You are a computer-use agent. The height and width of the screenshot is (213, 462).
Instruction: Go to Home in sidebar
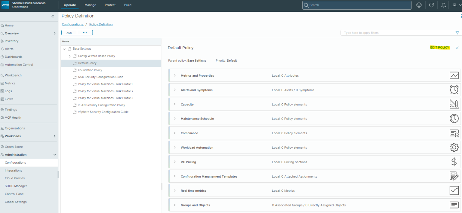(x=9, y=26)
